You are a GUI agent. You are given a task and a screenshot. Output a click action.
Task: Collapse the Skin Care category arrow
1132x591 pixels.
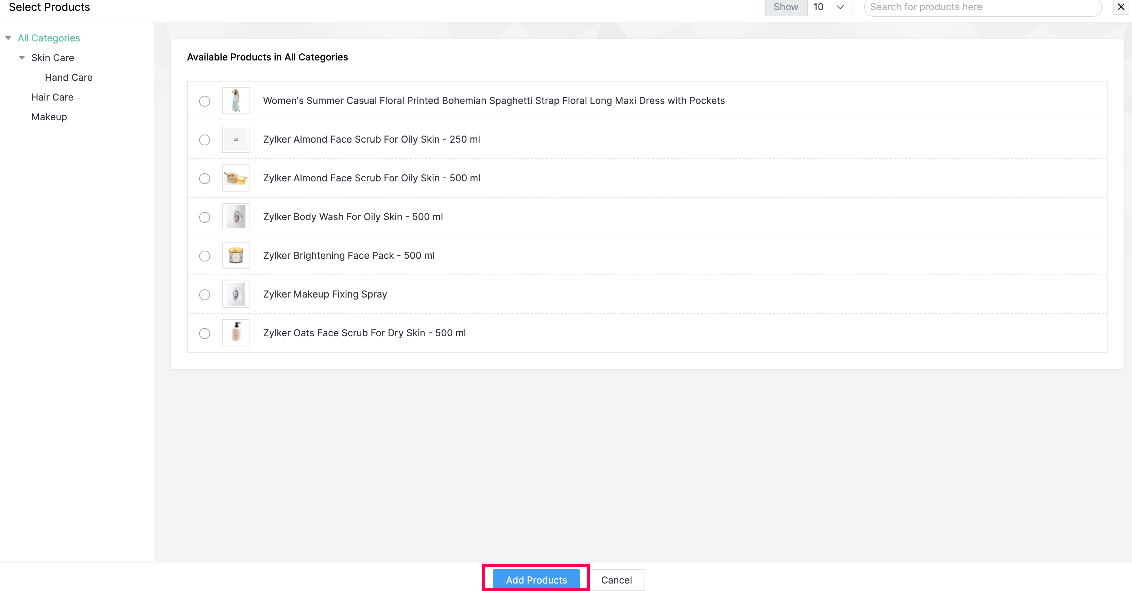coord(21,58)
